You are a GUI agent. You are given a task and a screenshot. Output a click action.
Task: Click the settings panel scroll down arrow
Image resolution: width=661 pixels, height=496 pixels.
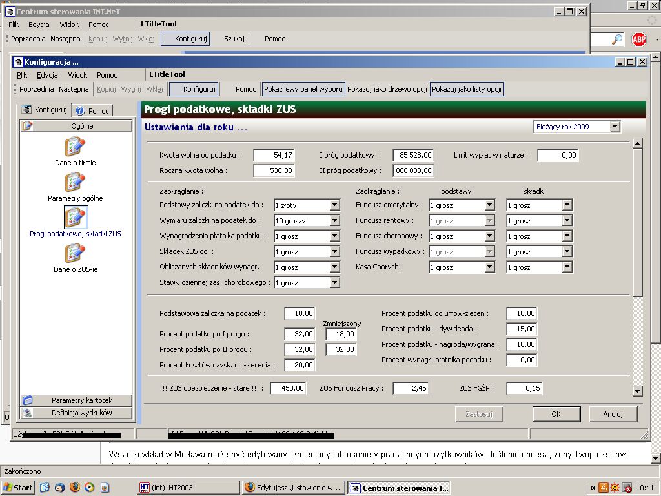pyautogui.click(x=637, y=391)
